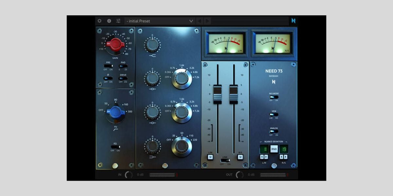The width and height of the screenshot is (393, 196).
Task: Click the RND nuance deviation button
Action: click(x=274, y=149)
